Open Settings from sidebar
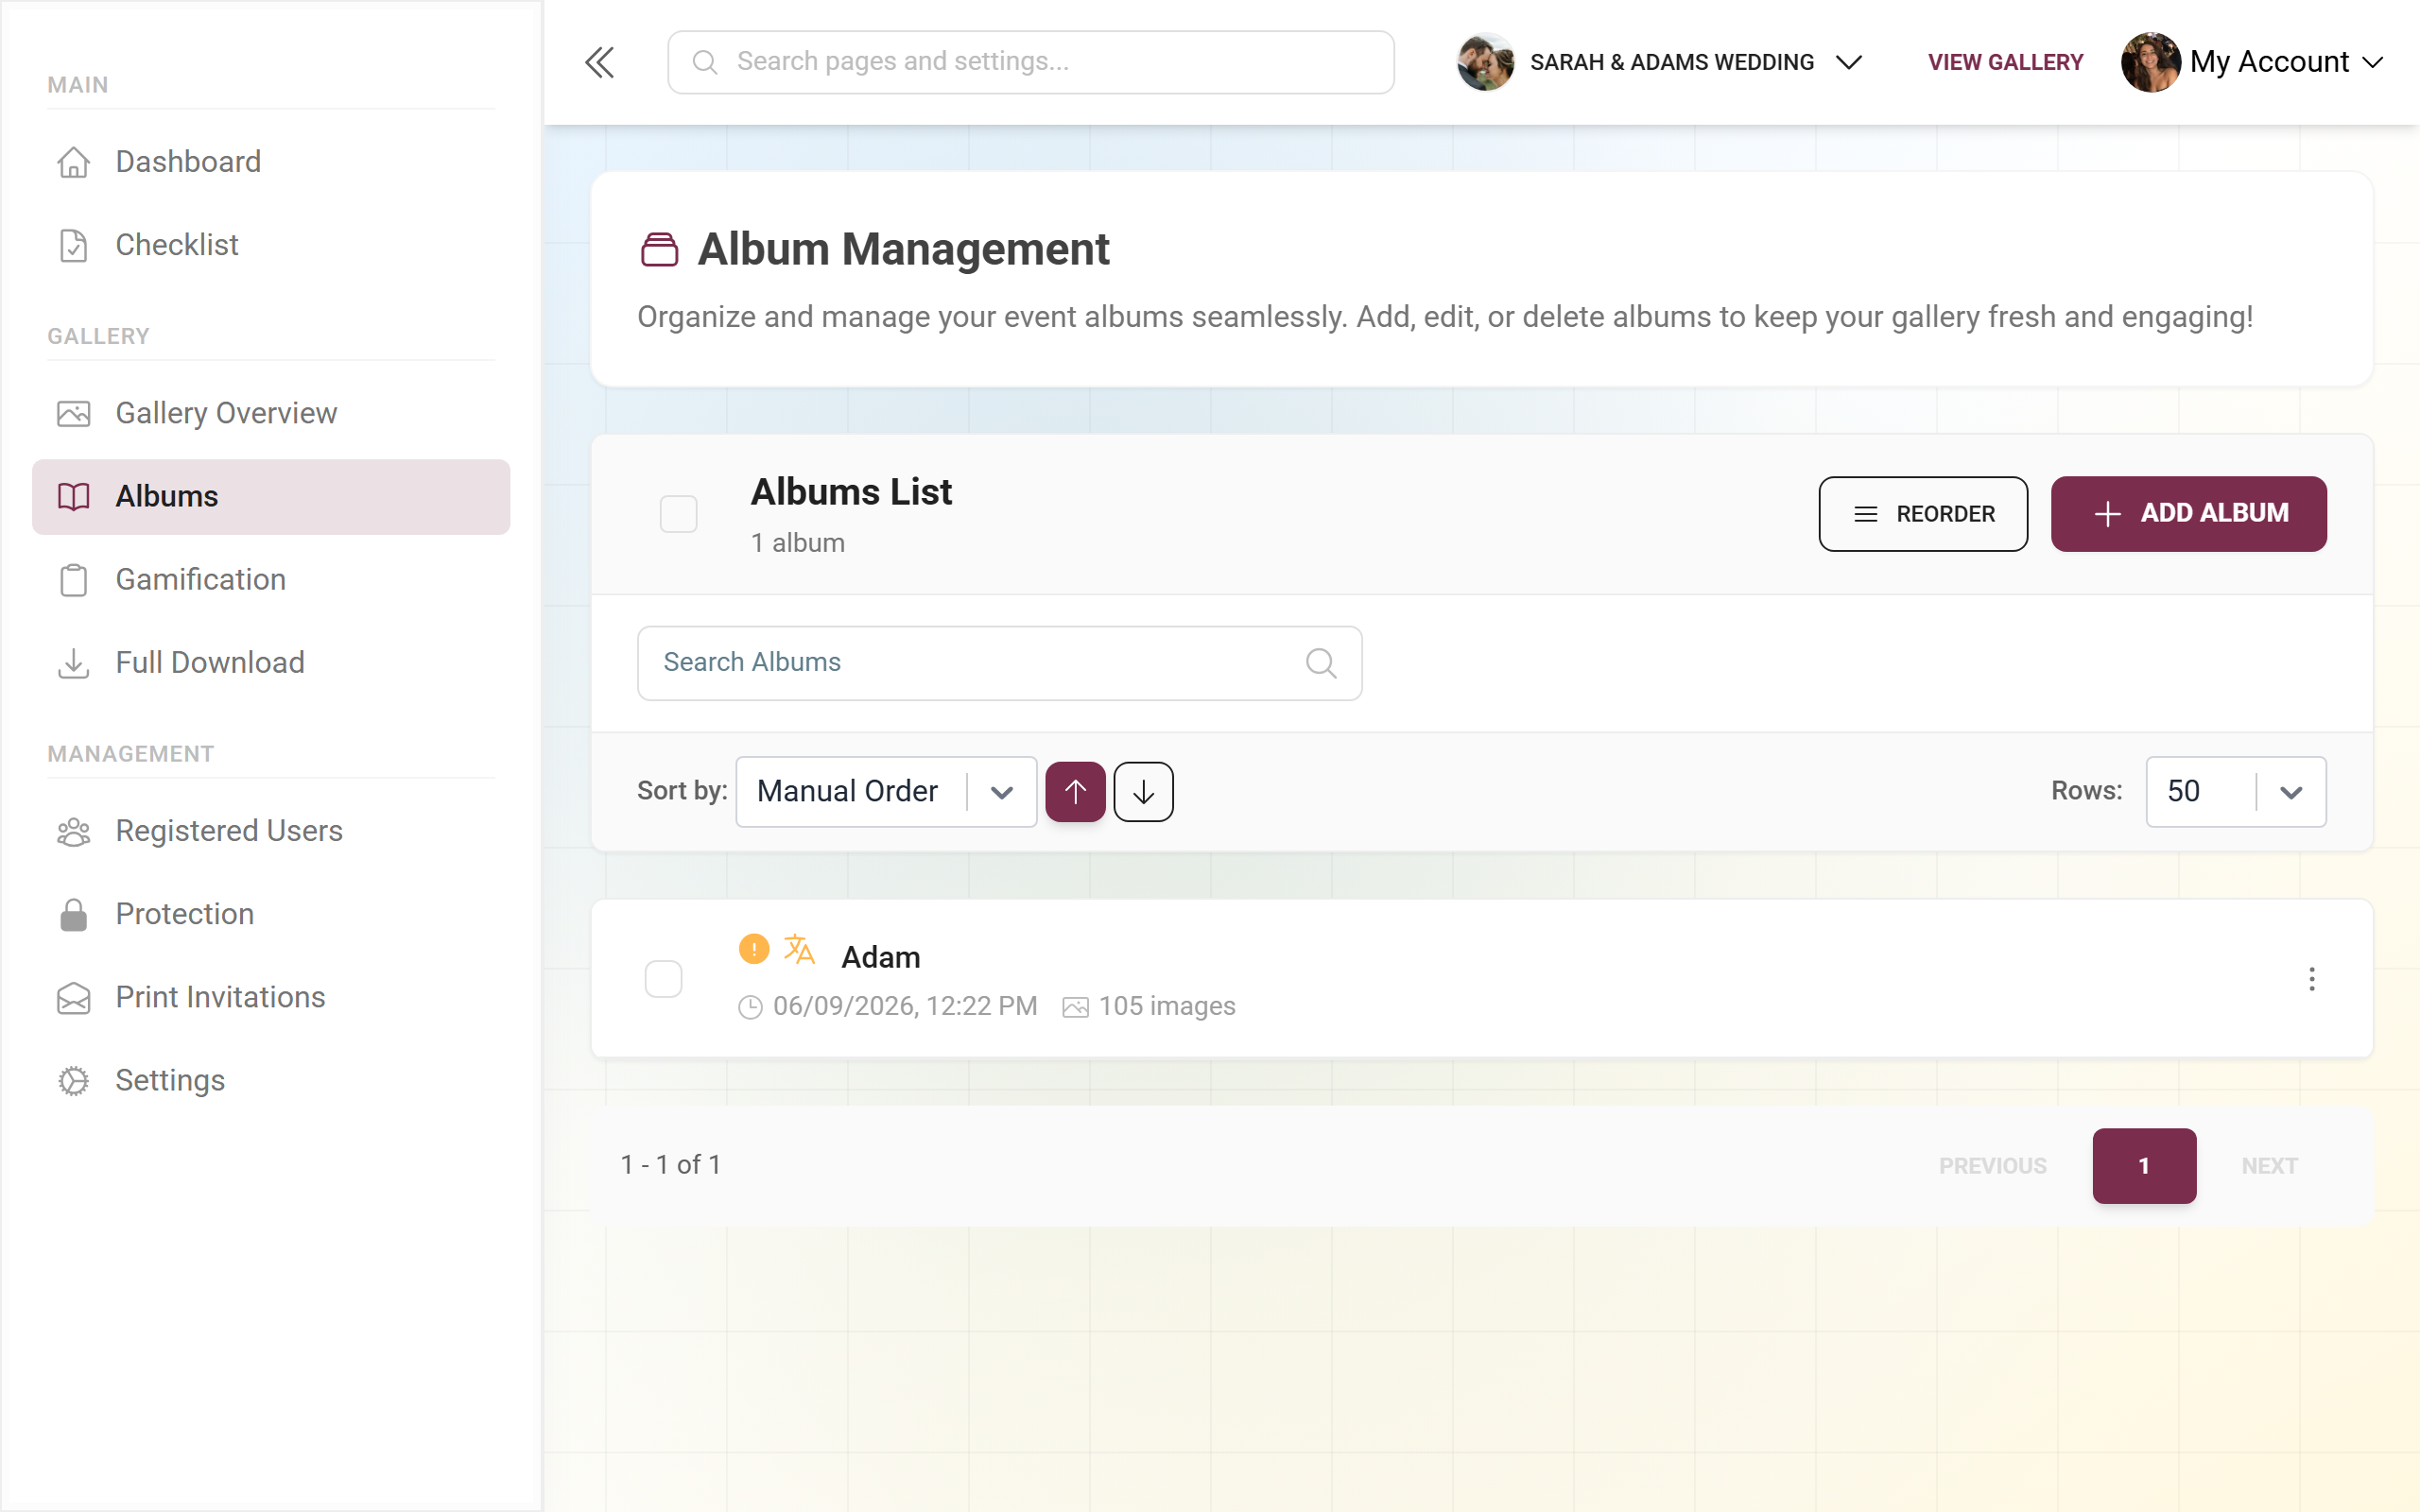 [271, 1080]
